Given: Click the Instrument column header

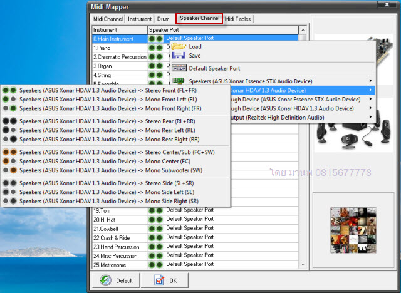Looking at the screenshot, I should click(120, 30).
